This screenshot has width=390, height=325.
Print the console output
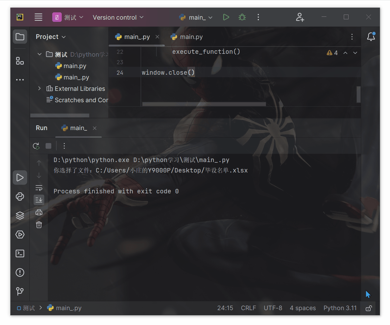pyautogui.click(x=39, y=212)
